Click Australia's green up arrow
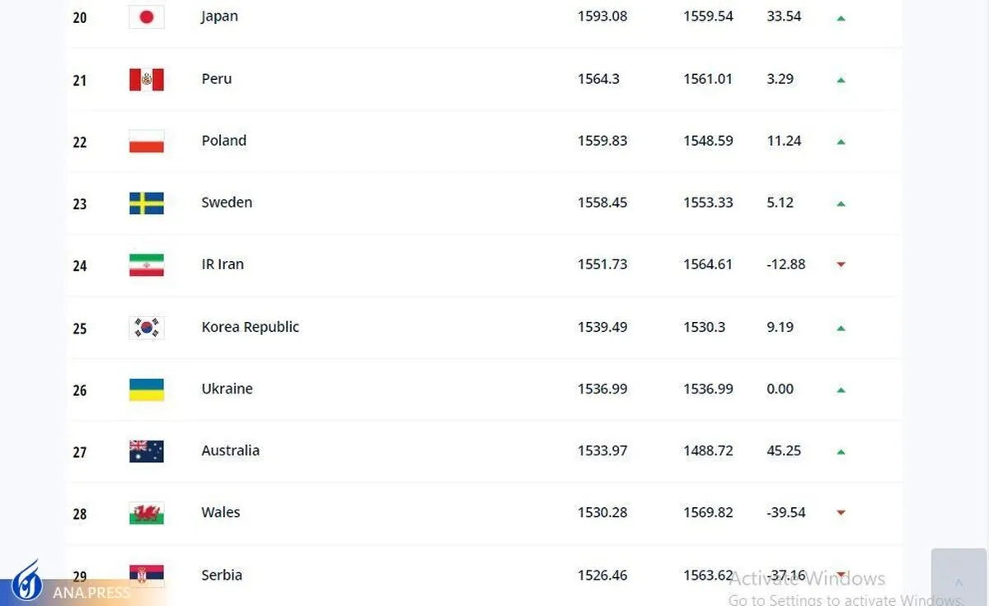This screenshot has height=606, width=989. pos(841,451)
